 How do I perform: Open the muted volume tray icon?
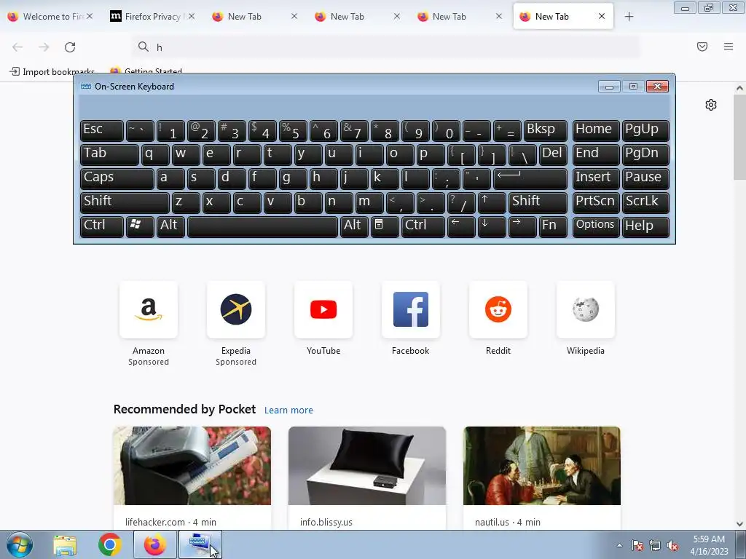click(672, 546)
